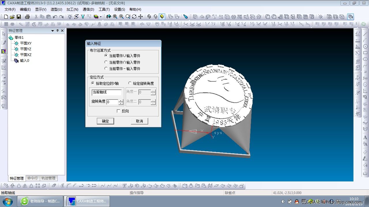Click the mirror icon in bottom toolbar
The image size is (369, 207).
point(25,186)
